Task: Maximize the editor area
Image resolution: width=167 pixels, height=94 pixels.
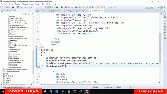Action: click(160, 11)
